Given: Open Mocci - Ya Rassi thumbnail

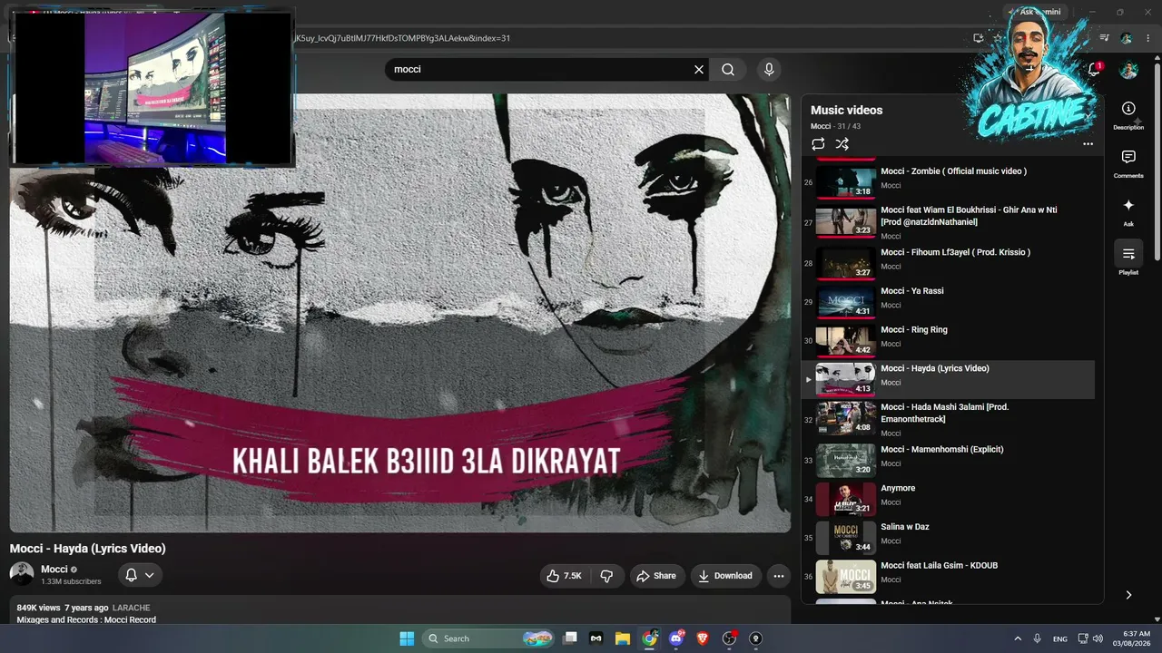Looking at the screenshot, I should tap(845, 302).
